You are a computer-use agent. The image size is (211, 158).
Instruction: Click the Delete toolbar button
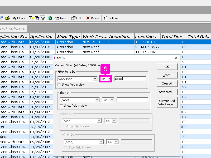[93, 18]
